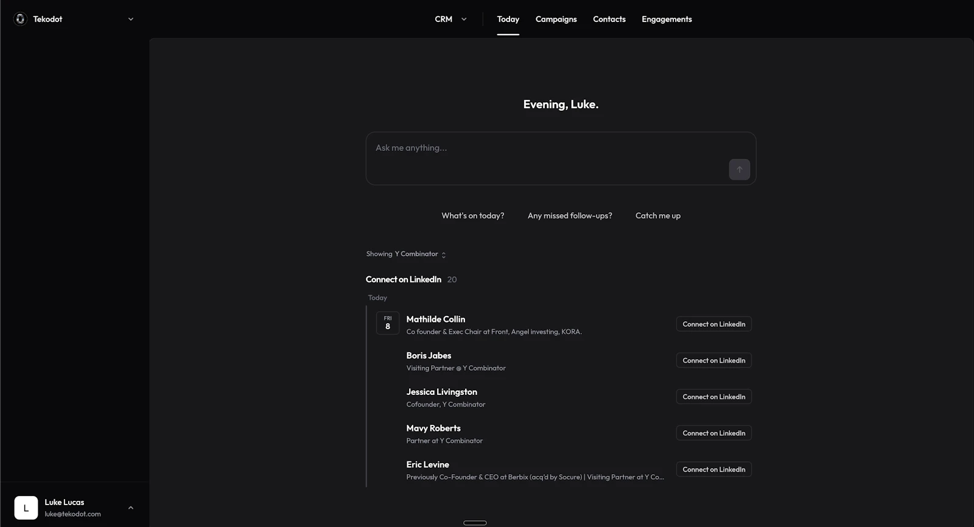Click the bottom drag handle pill
Screen dimensions: 974x527
point(475,523)
